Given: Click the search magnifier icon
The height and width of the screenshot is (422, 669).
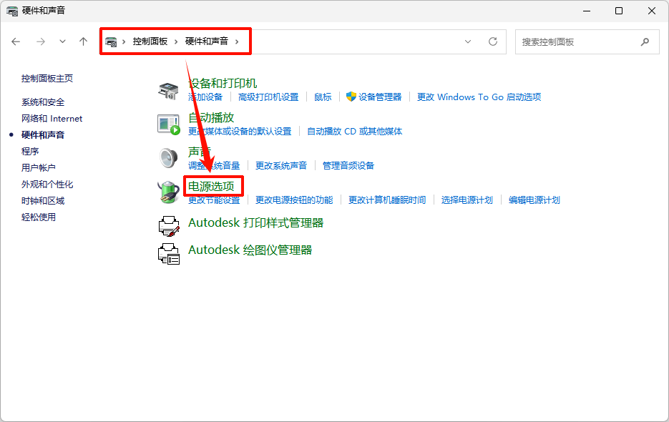Looking at the screenshot, I should point(645,41).
